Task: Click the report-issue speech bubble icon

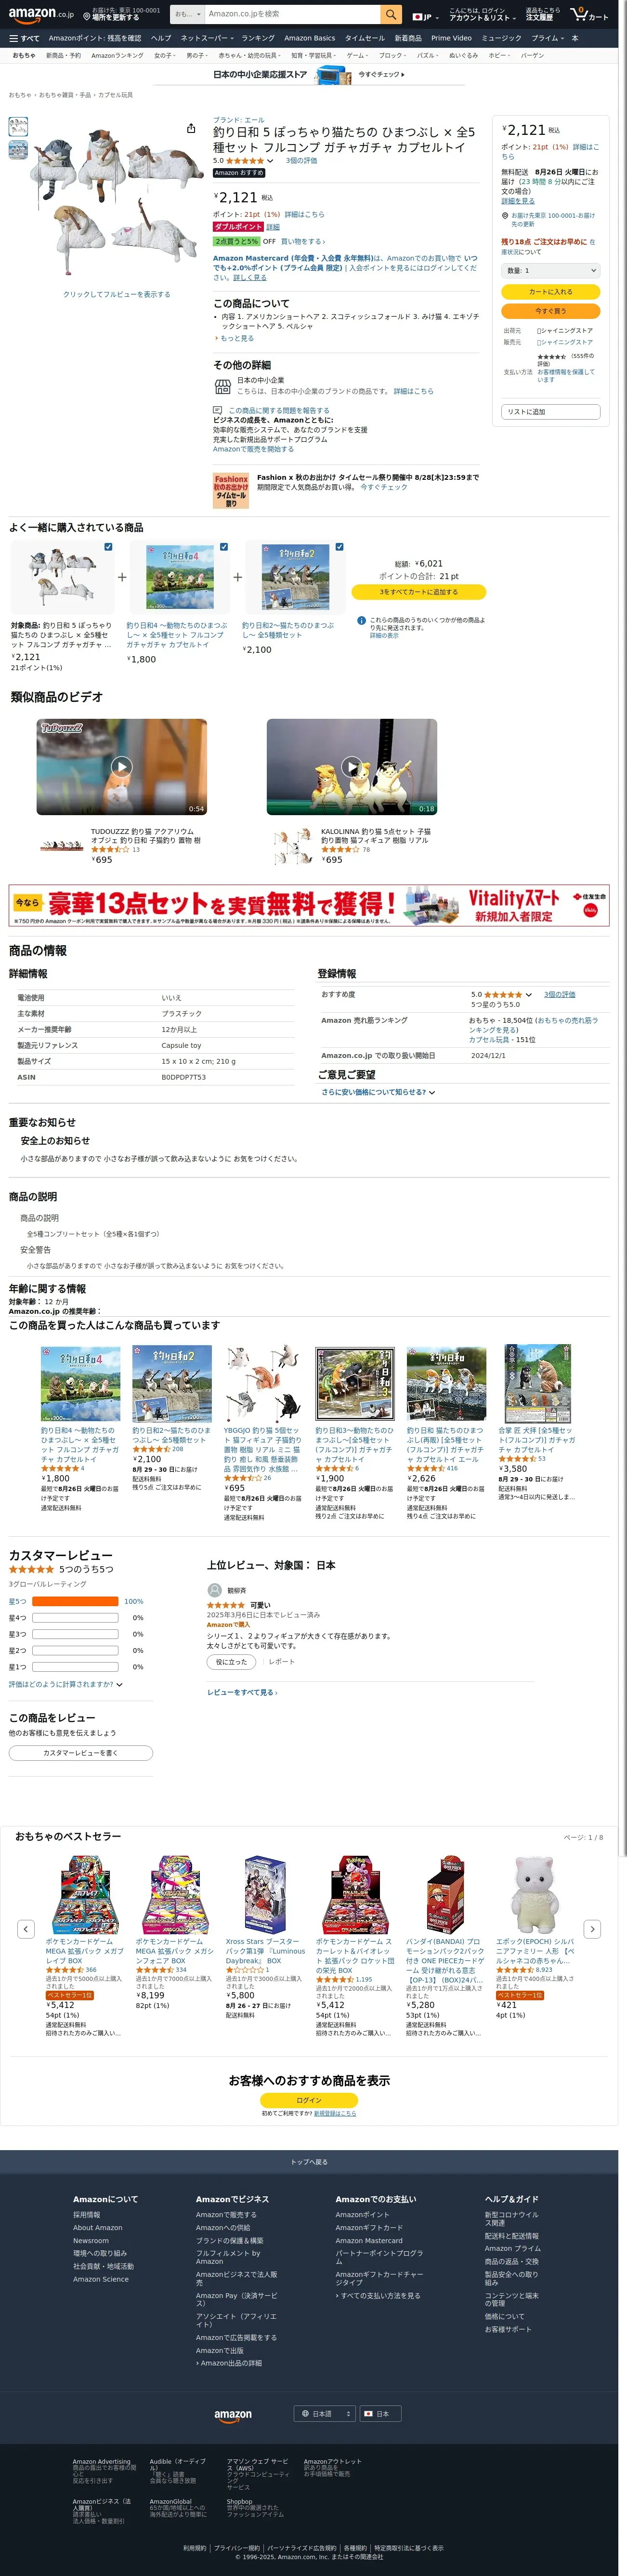Action: click(217, 410)
